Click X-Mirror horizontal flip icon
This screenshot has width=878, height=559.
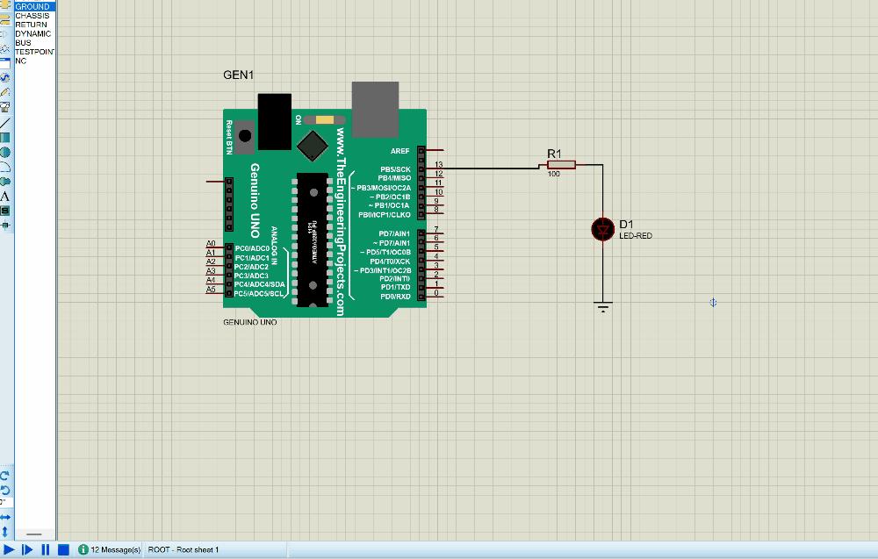pos(5,517)
